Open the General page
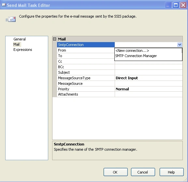The height and width of the screenshot is (182, 188). 20,39
